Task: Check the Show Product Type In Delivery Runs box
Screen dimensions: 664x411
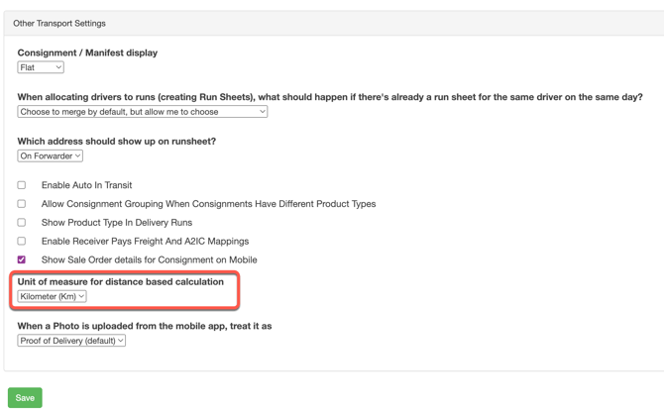Action: (22, 223)
